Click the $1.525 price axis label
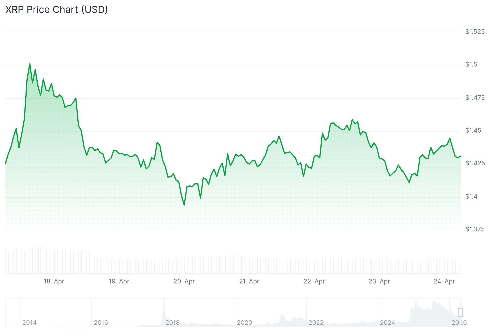490x335 pixels. [x=475, y=32]
